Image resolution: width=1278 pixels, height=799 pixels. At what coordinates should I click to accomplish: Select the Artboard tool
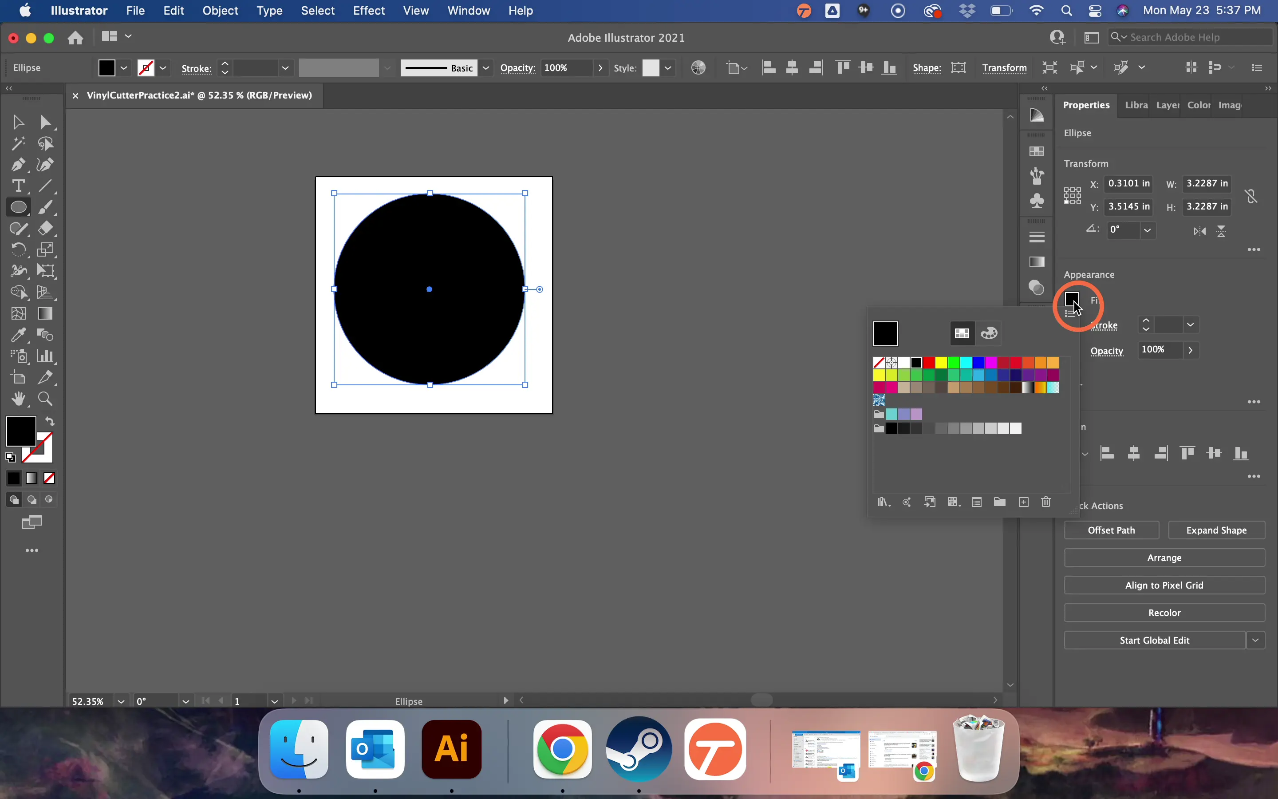coord(19,377)
